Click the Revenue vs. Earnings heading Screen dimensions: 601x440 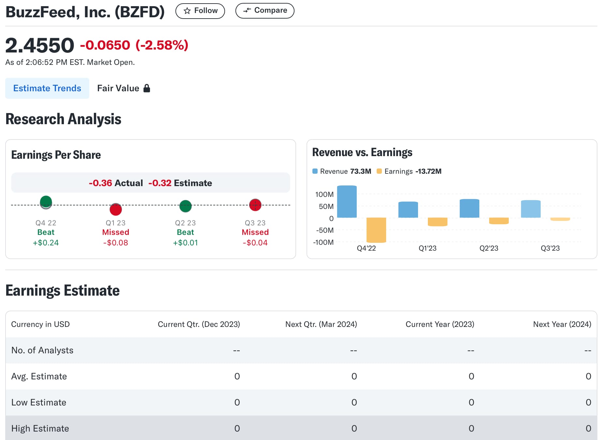click(362, 152)
